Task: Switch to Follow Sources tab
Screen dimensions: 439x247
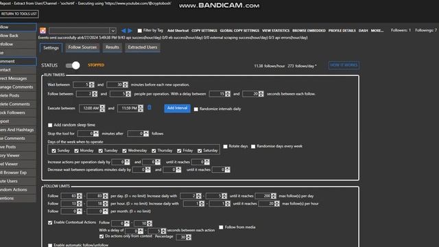Action: pyautogui.click(x=82, y=47)
